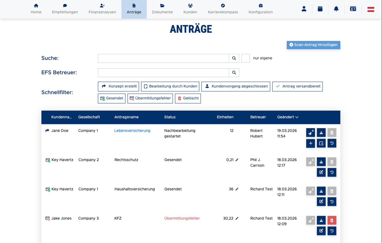Download the KFZ application
This screenshot has height=243, width=382.
[x=321, y=220]
